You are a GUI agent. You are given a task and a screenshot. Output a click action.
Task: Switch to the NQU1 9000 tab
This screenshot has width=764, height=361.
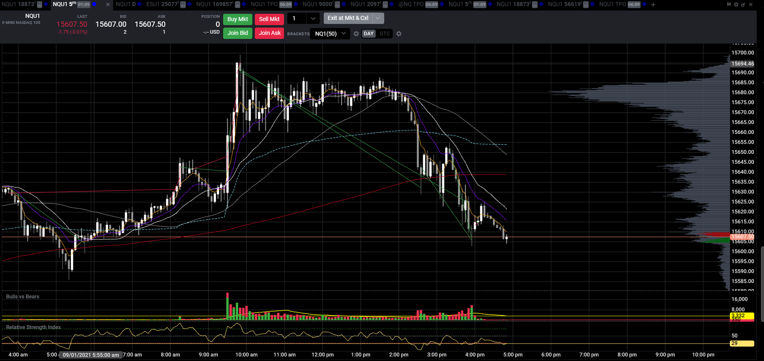tap(318, 4)
